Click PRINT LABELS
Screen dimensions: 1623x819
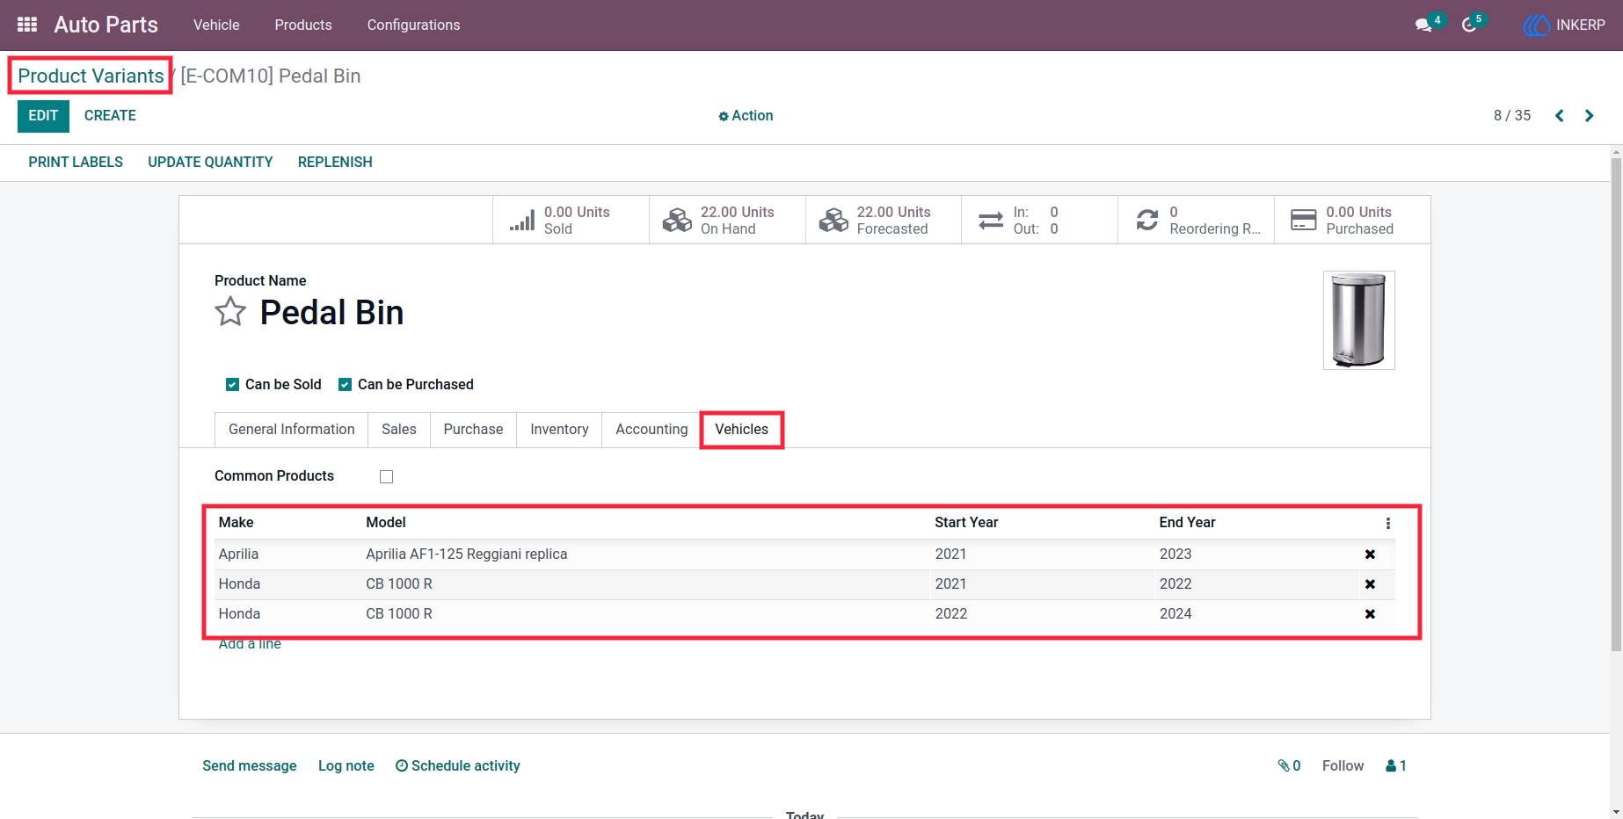pos(76,162)
